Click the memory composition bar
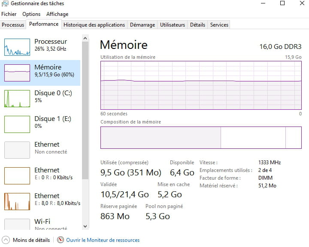The width and height of the screenshot is (309, 247). (x=201, y=137)
